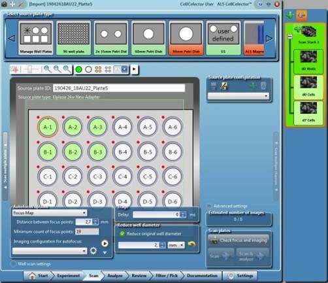Open autofocus imaging configuration gear
The width and height of the screenshot is (328, 283).
click(x=93, y=251)
